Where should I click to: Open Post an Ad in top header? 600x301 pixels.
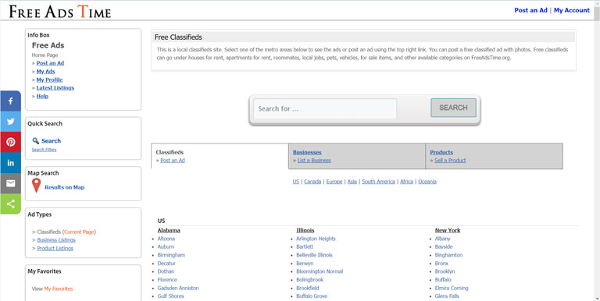coord(530,10)
